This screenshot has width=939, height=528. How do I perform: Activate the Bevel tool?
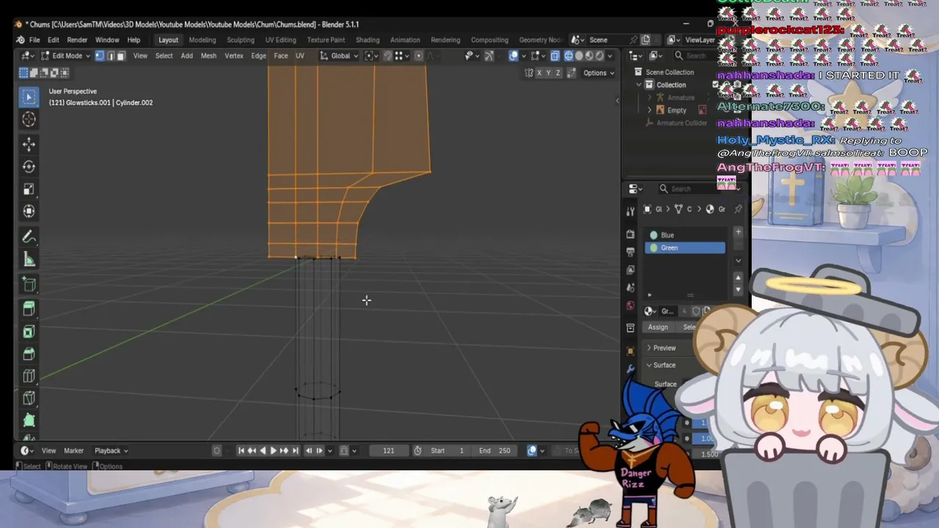click(29, 354)
